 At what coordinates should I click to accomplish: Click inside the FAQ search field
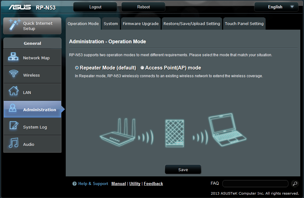(255, 184)
